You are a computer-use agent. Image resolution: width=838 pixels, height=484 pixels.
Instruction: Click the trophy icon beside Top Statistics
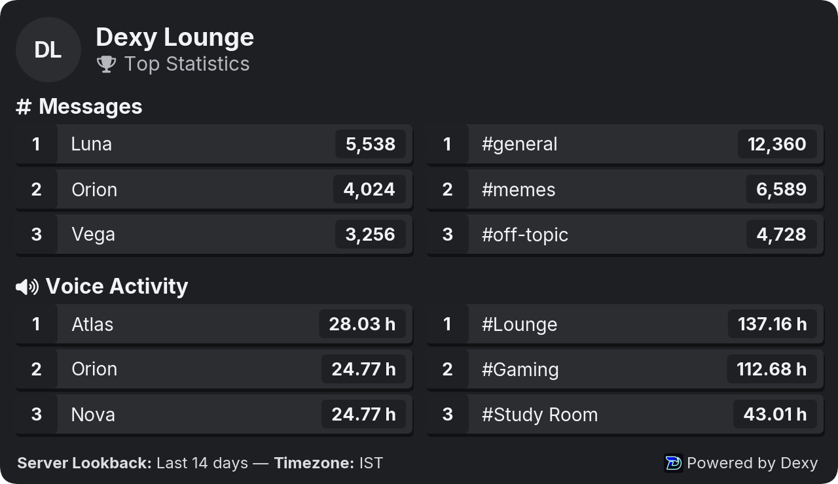tap(106, 64)
